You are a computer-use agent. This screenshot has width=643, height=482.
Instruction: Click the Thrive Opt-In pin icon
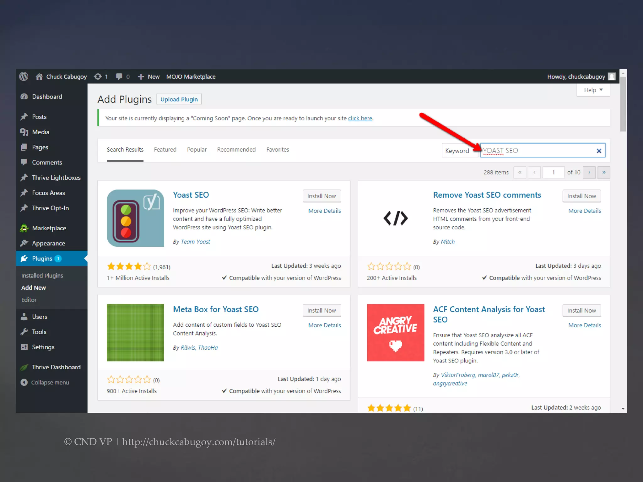[x=24, y=208]
